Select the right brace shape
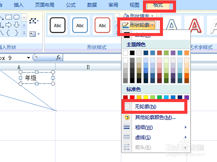The width and height of the screenshot is (217, 162). [x=17, y=33]
